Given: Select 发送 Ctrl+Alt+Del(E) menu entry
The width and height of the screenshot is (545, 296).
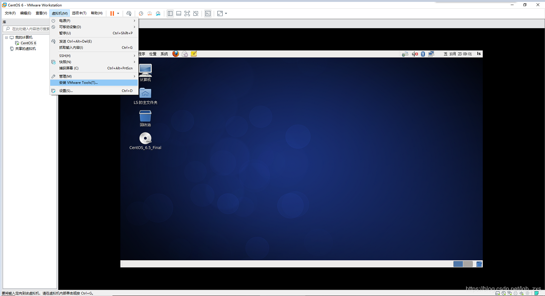Looking at the screenshot, I should click(94, 41).
